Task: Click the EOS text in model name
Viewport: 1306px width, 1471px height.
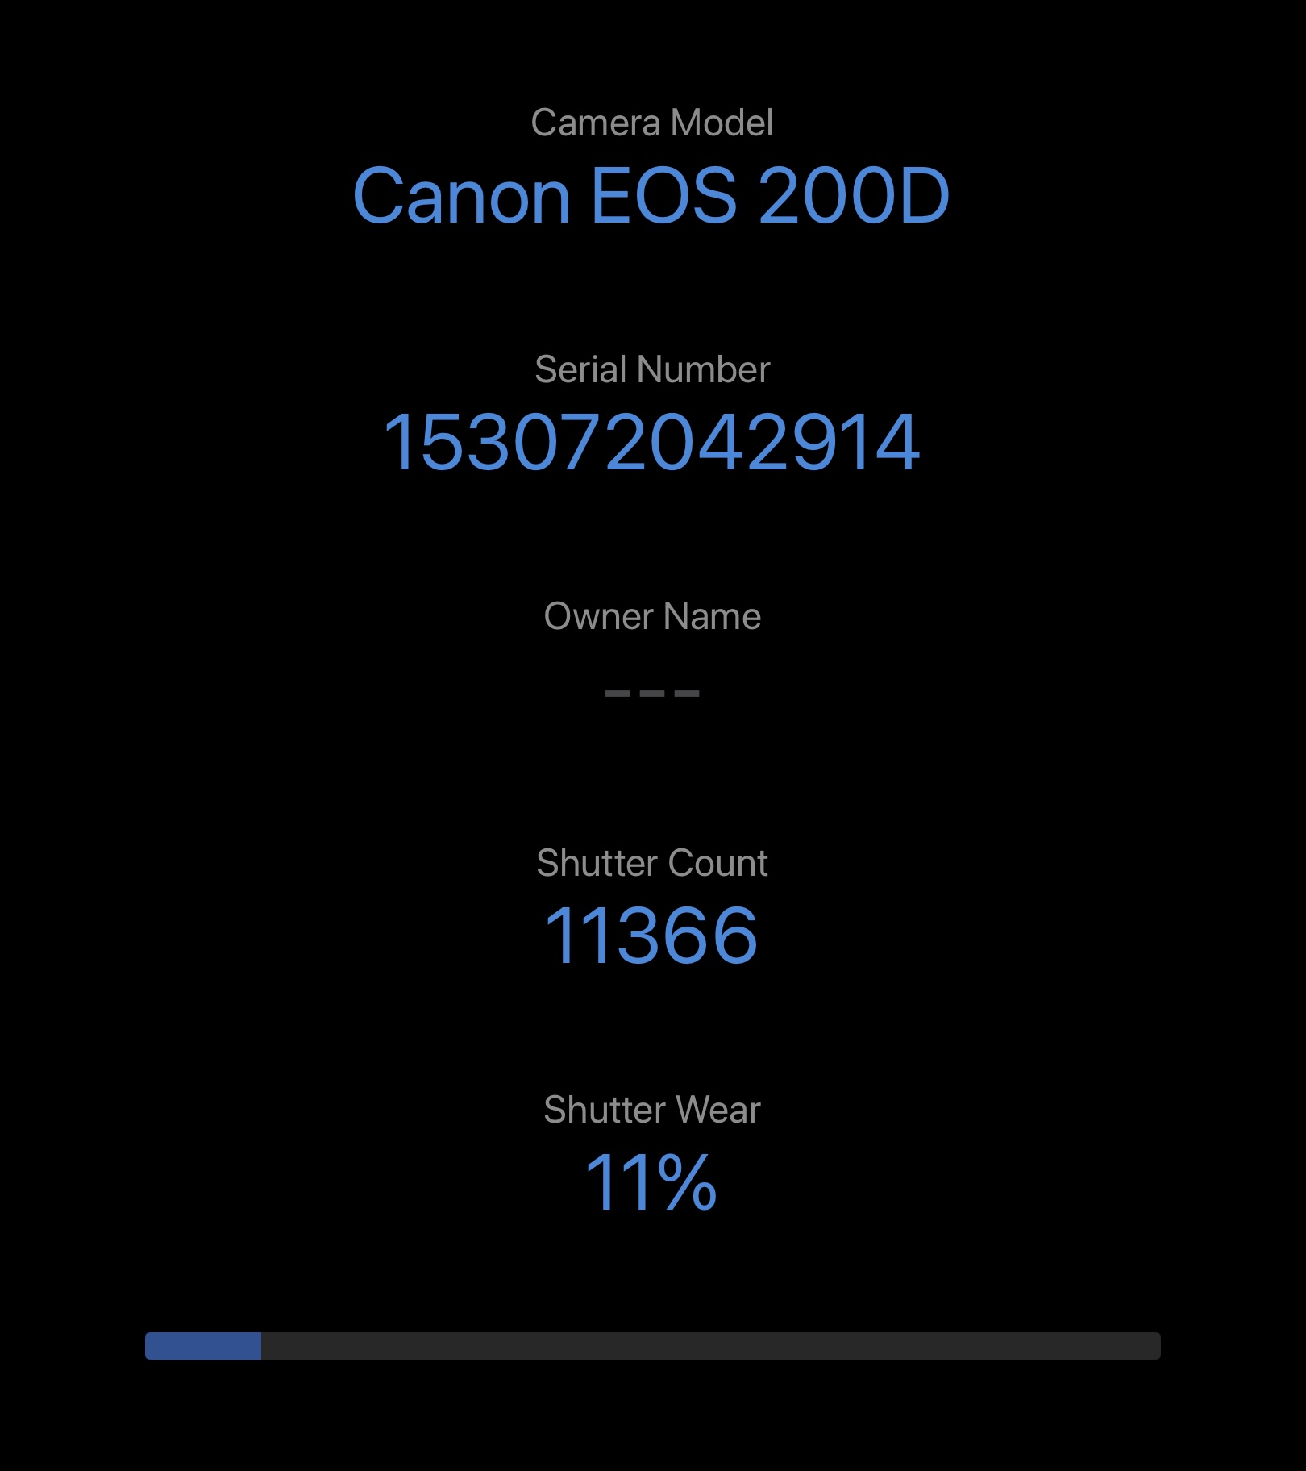Action: click(663, 196)
